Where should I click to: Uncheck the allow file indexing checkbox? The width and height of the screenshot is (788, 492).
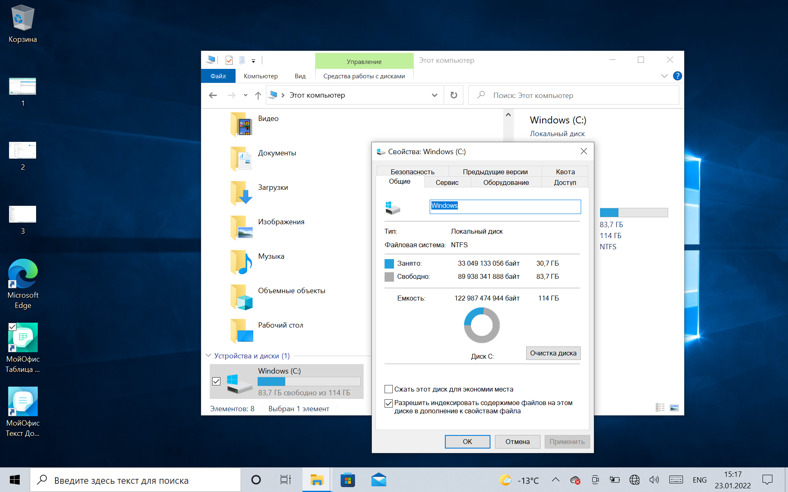pyautogui.click(x=389, y=403)
